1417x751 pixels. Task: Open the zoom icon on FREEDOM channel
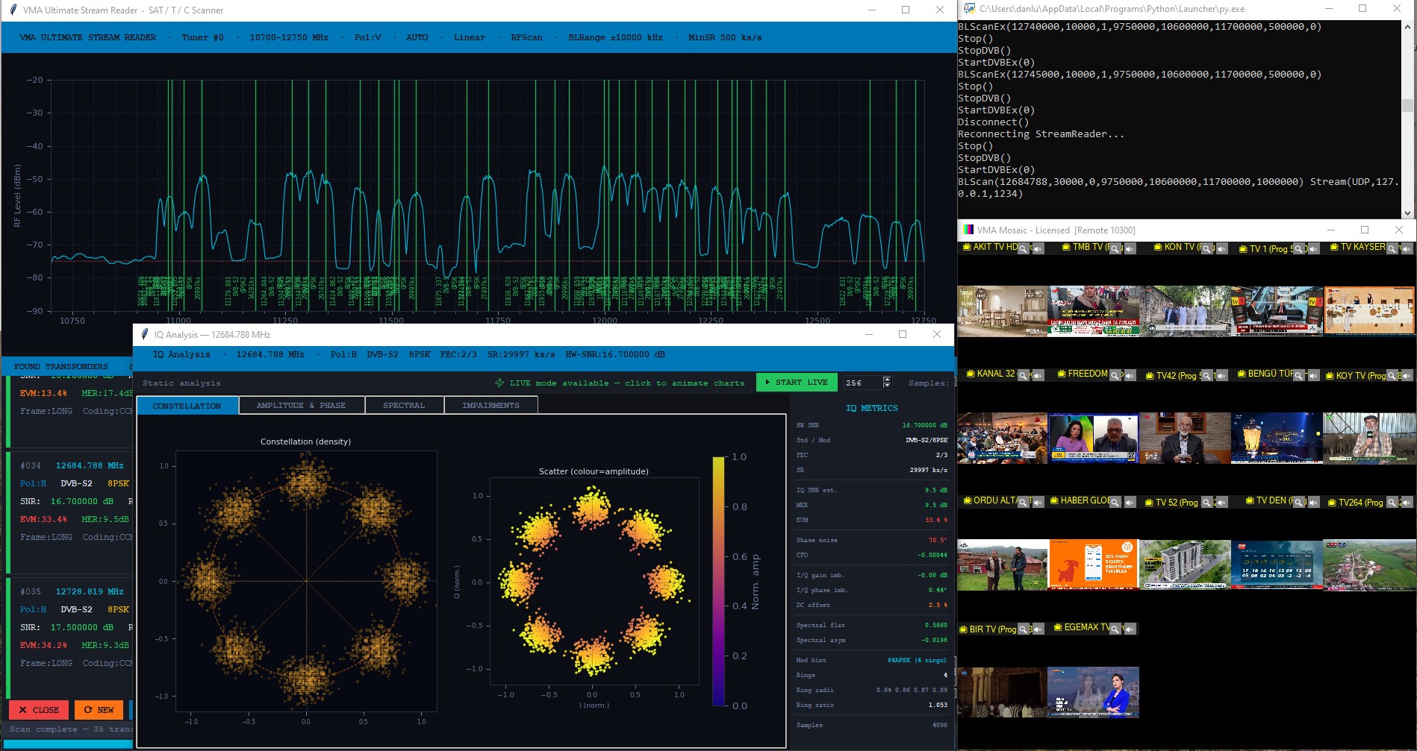(x=1115, y=376)
